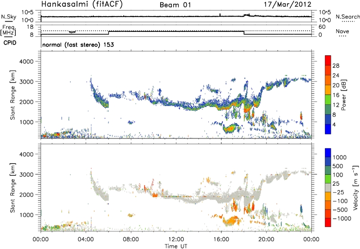Click the 12:00 time axis tick label
This screenshot has height=249, width=360.
(176, 240)
